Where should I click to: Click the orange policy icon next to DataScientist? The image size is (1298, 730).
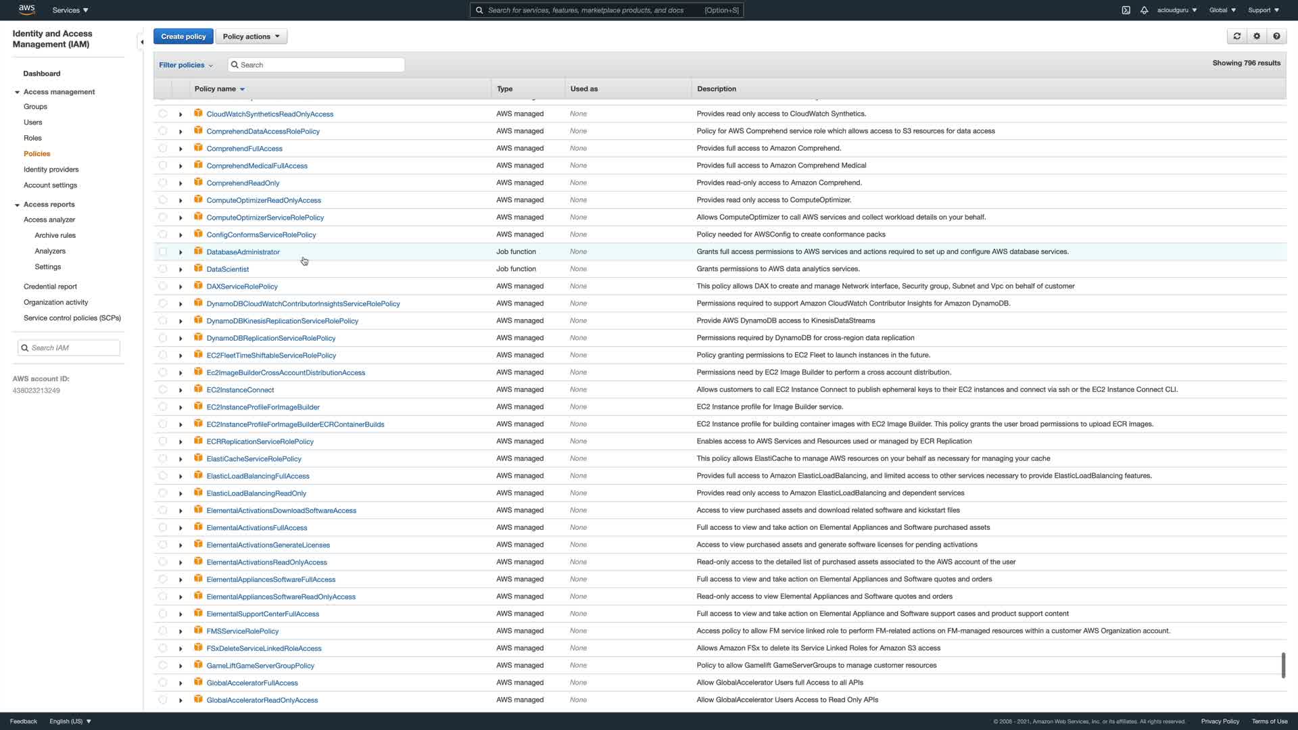[198, 268]
